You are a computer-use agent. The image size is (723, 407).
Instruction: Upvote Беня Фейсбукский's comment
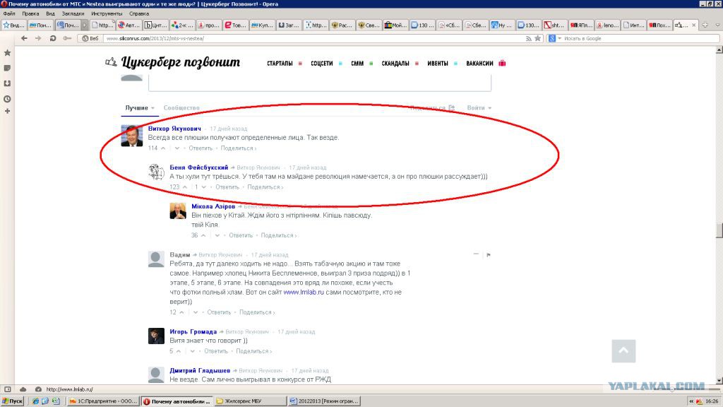184,187
